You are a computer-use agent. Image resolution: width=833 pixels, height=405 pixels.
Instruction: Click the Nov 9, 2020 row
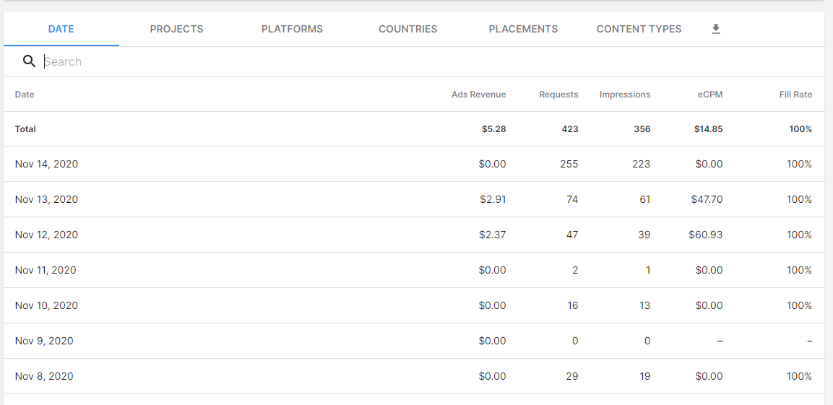click(44, 341)
